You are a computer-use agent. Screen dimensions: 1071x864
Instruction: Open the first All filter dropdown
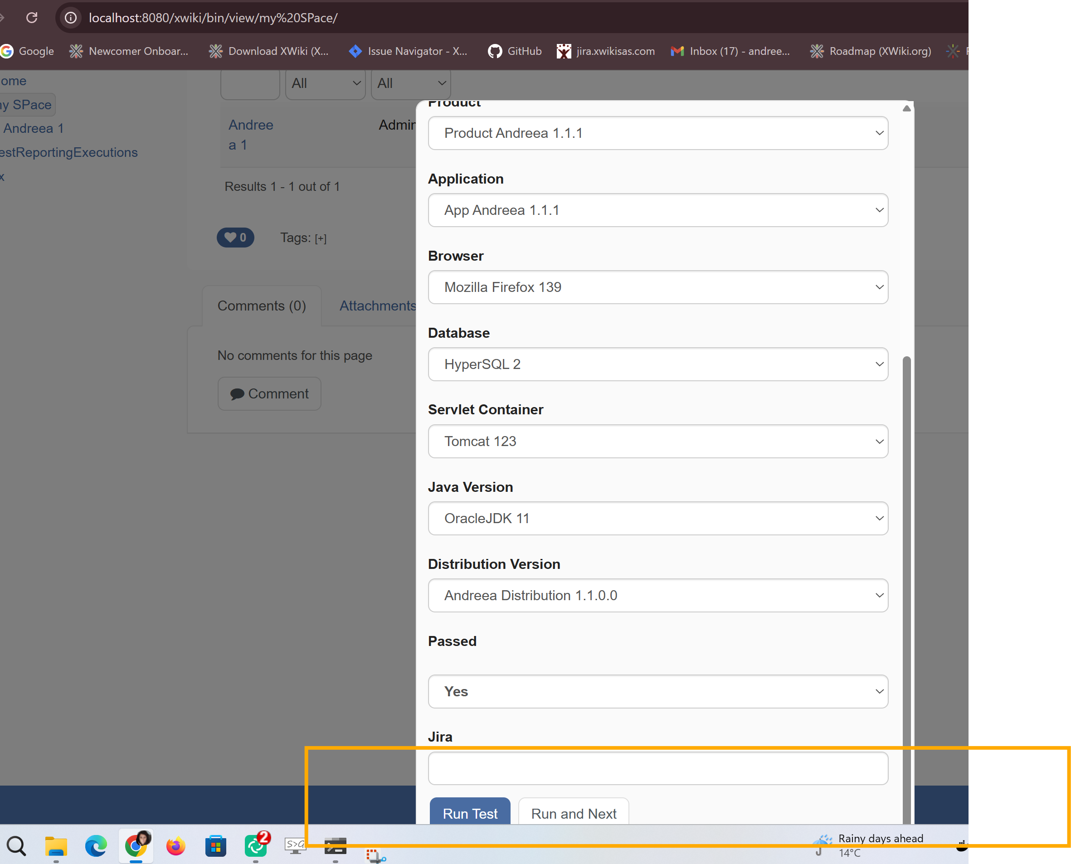326,83
